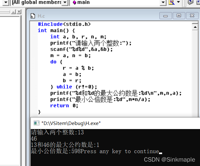Open the '(All global members' filter dropdown
The image size is (200, 166).
coord(65,2)
